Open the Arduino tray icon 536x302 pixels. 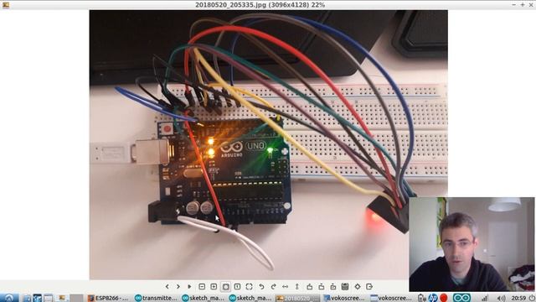(x=462, y=298)
